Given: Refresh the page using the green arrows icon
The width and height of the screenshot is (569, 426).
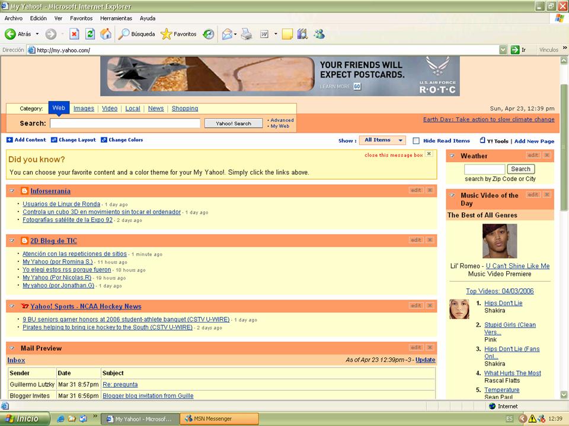Looking at the screenshot, I should (x=90, y=34).
